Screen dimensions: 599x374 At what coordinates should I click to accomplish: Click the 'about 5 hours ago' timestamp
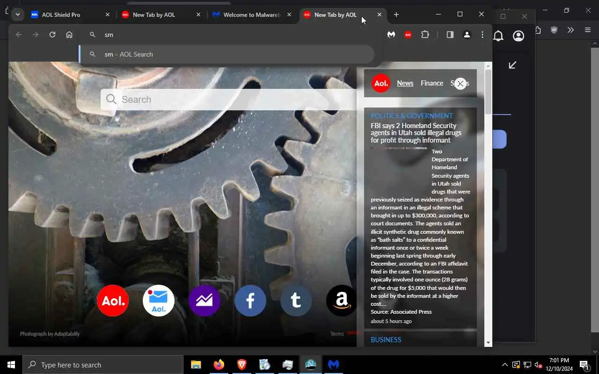pos(391,321)
